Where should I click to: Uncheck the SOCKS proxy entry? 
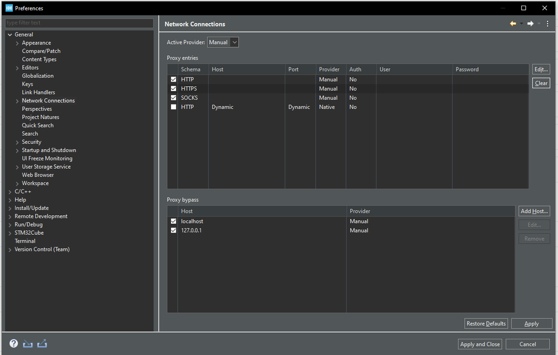pyautogui.click(x=173, y=98)
